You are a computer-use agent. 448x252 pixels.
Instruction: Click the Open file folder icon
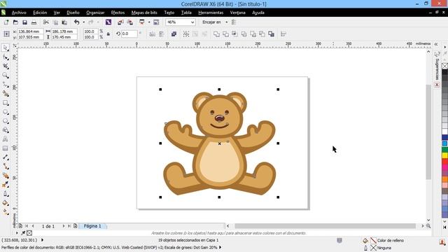tap(15, 22)
